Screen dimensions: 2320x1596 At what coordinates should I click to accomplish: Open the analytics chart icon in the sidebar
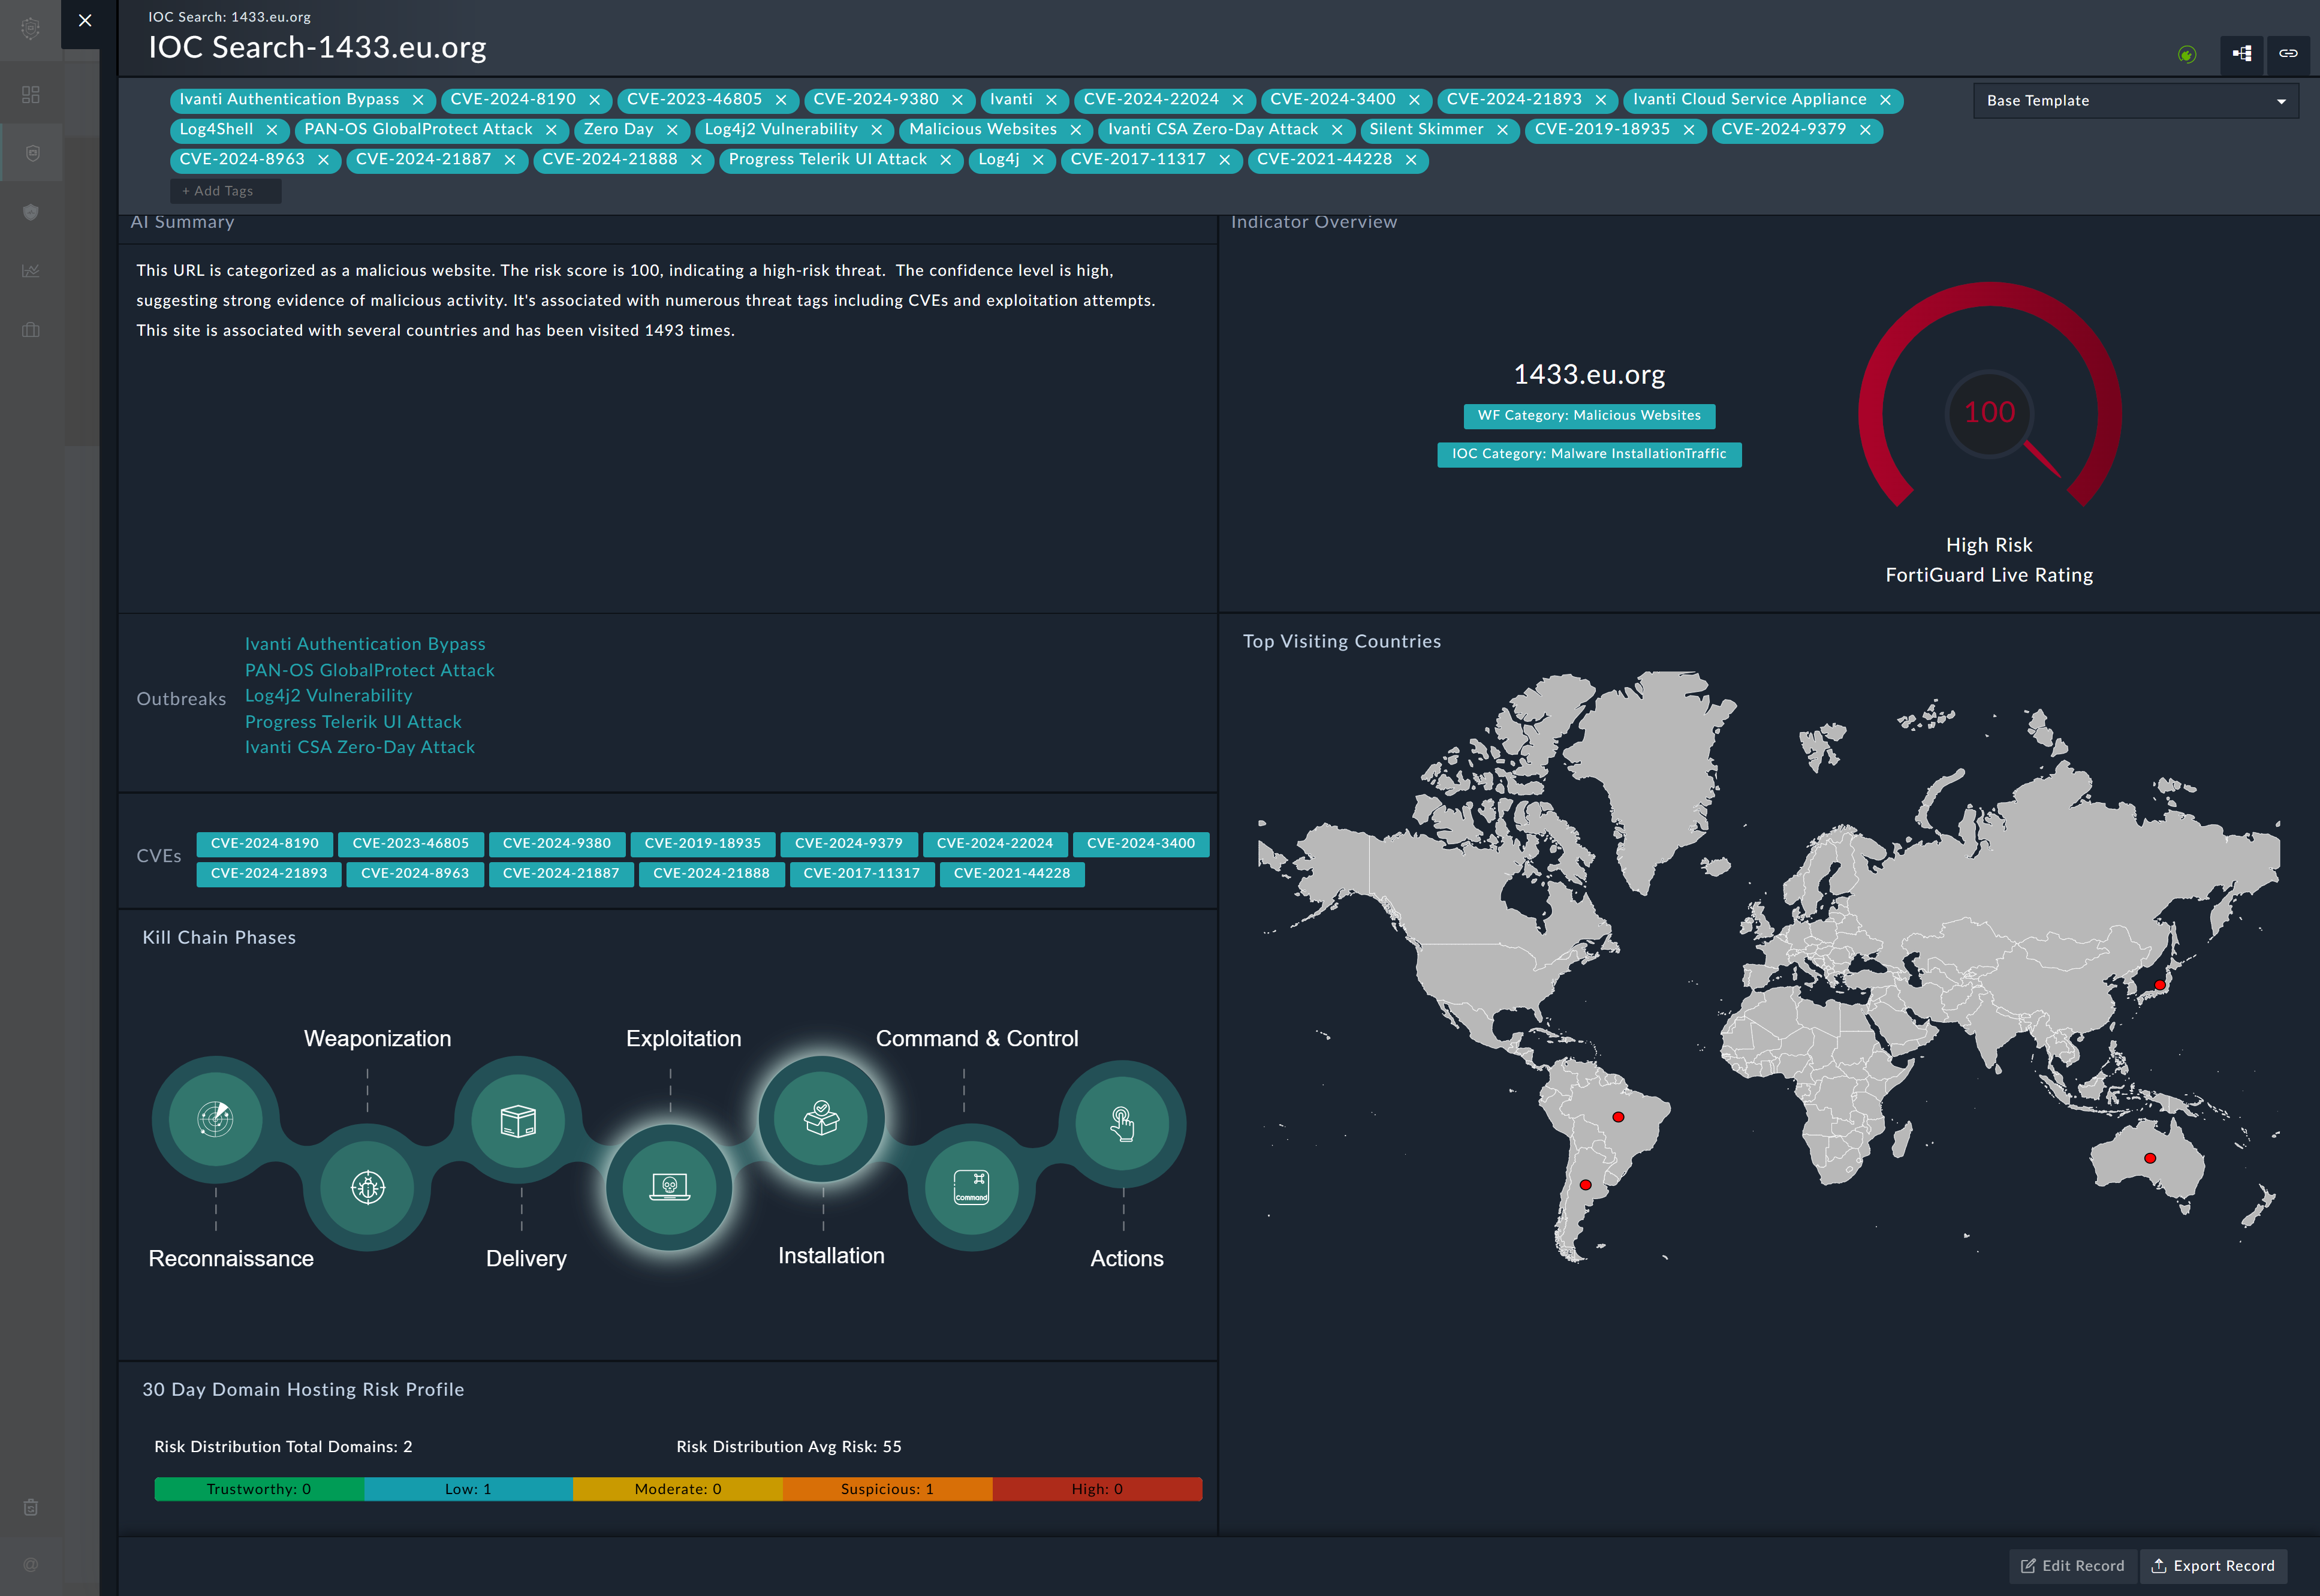click(x=31, y=270)
